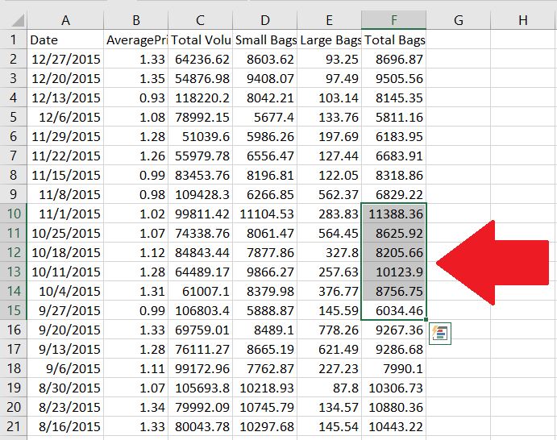This screenshot has height=440, width=557.
Task: Click the Large Bags header cell
Action: pos(329,39)
